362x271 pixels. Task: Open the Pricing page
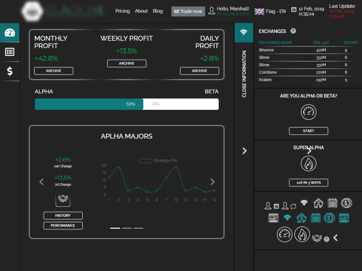click(x=122, y=11)
